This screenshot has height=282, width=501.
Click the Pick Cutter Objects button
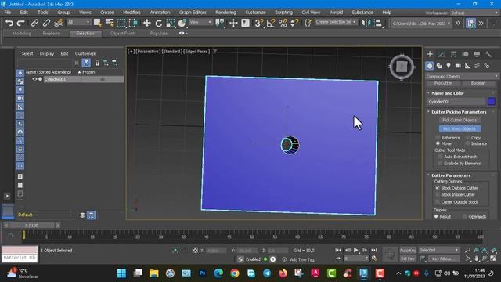pyautogui.click(x=460, y=120)
